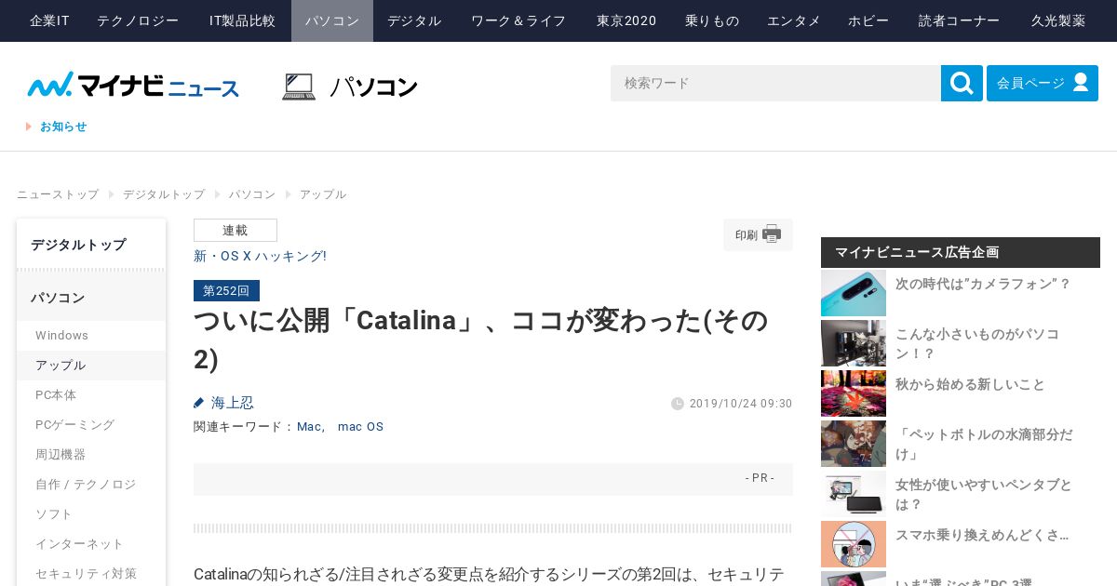Image resolution: width=1117 pixels, height=586 pixels.
Task: Open the 会員ページ member page button
Action: click(1043, 83)
